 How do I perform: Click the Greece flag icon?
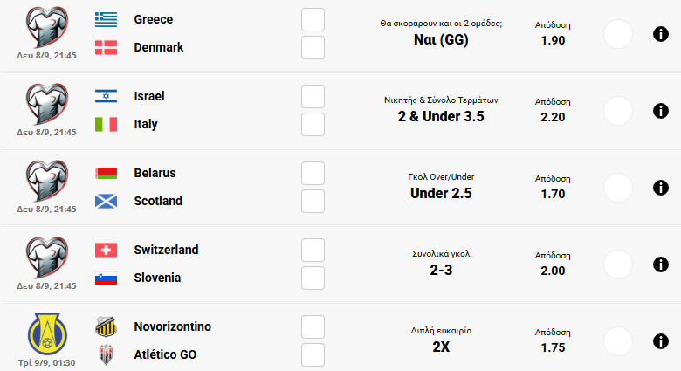click(x=106, y=19)
